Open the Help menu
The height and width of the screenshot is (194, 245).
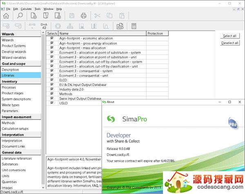pos(59,9)
